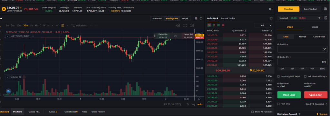The image size is (330, 116).
Task: Check Show All Positions
Action: [253, 112]
